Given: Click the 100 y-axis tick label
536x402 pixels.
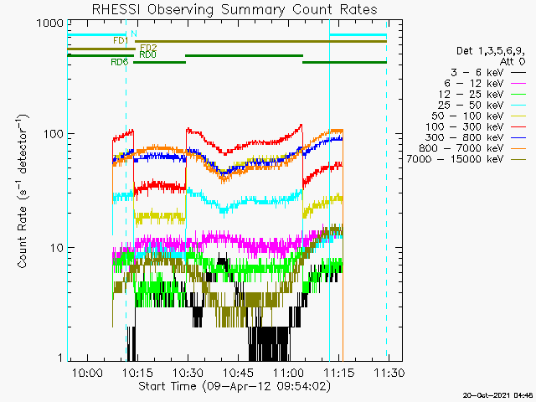Looking at the screenshot, I should tap(54, 134).
